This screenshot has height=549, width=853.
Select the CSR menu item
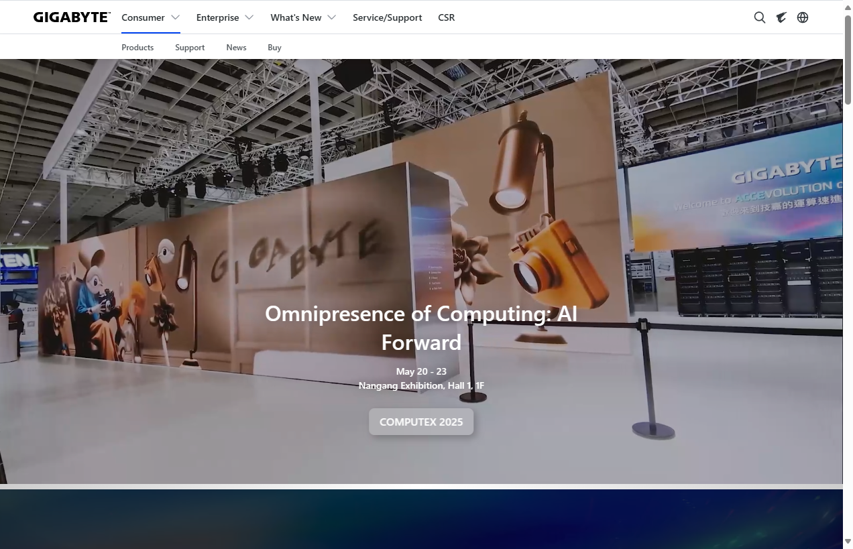(446, 17)
